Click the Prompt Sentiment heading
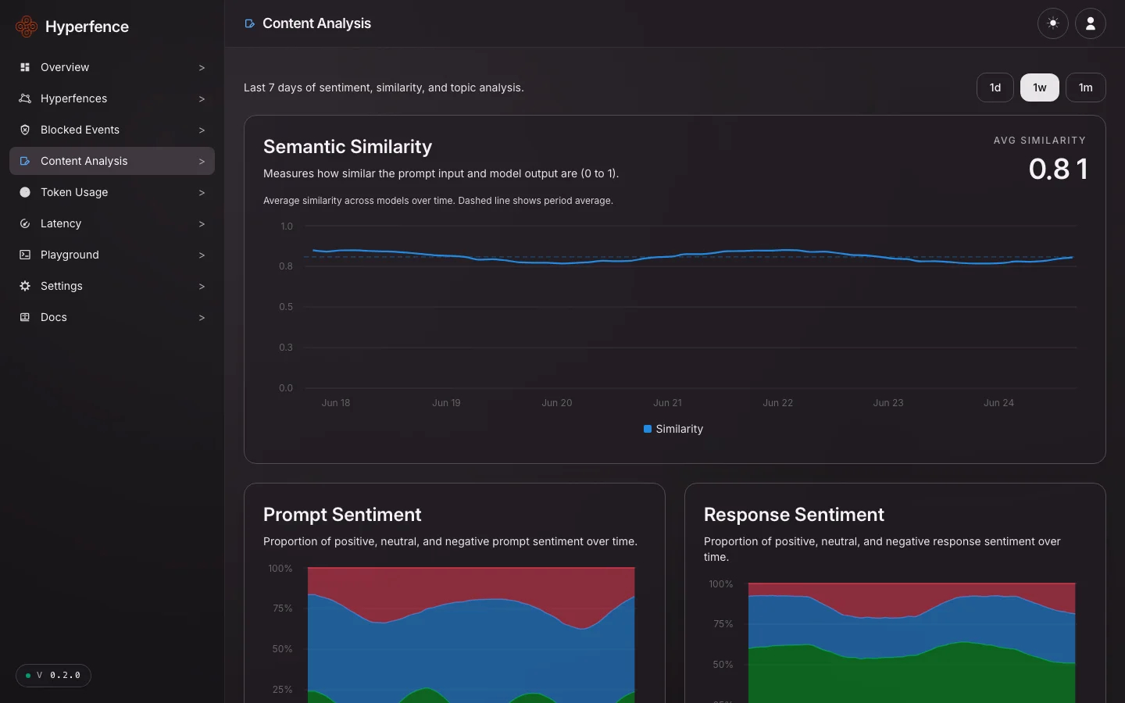 click(342, 515)
